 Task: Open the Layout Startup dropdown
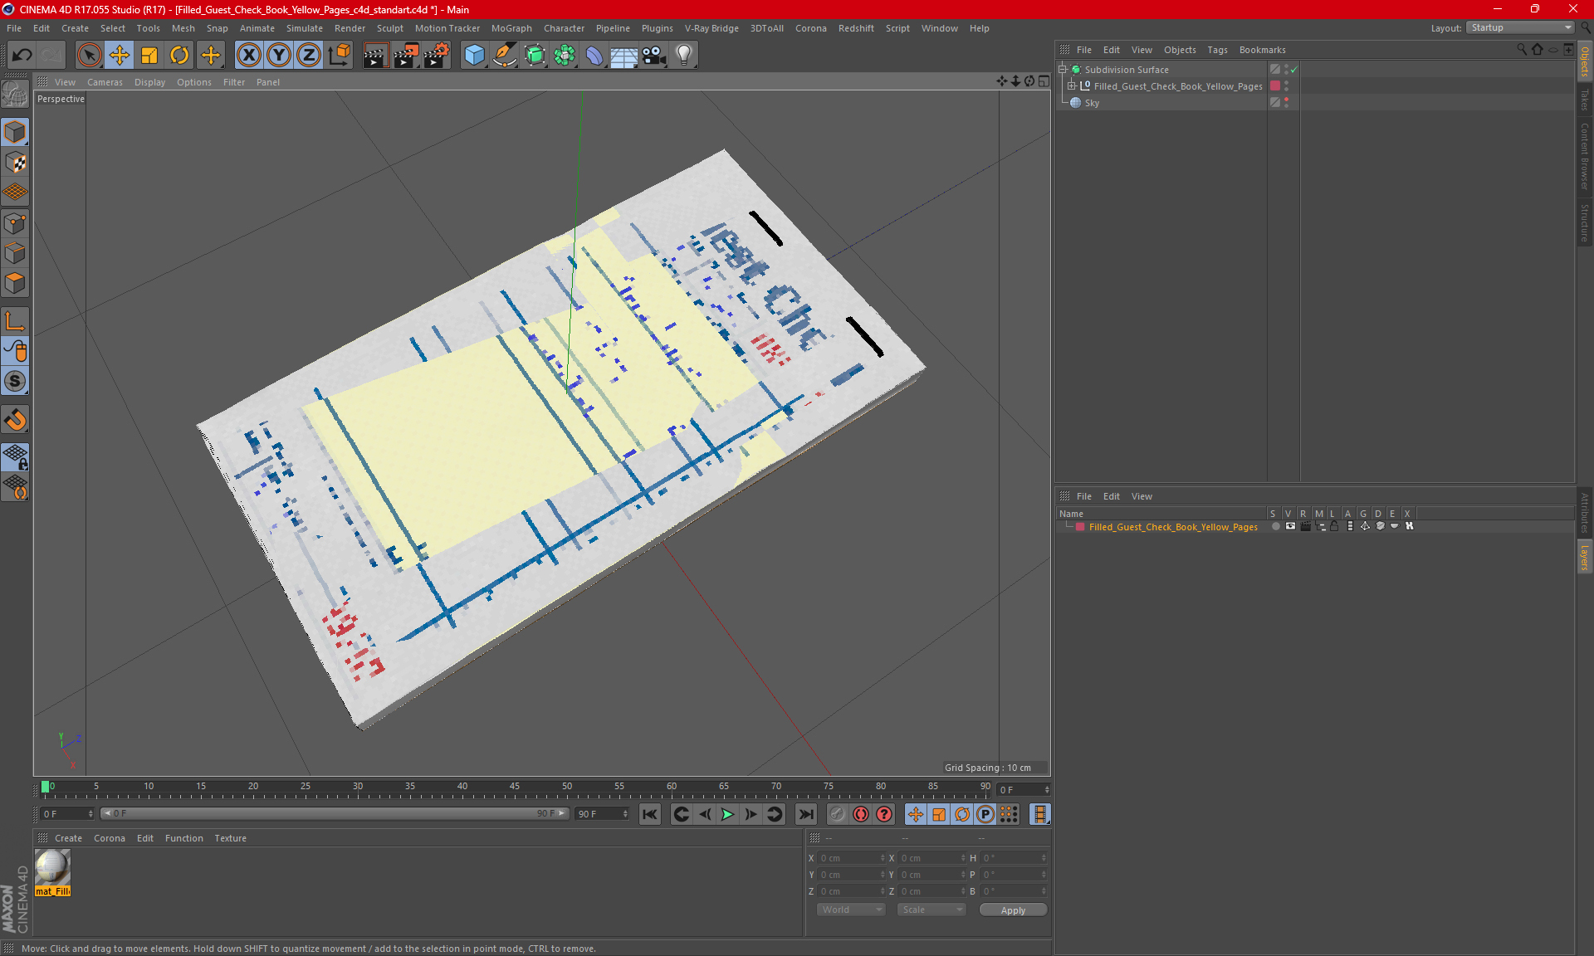[1521, 27]
